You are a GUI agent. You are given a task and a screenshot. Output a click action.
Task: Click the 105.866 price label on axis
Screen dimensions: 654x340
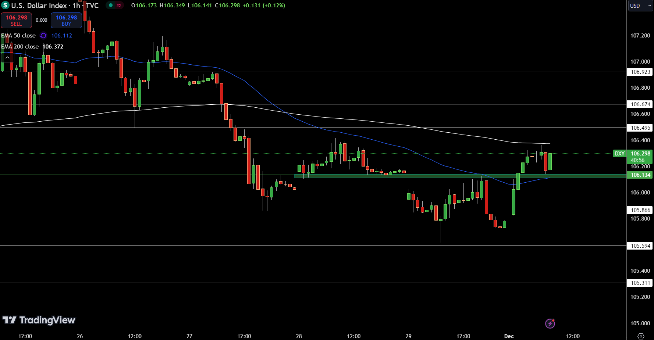[640, 210]
